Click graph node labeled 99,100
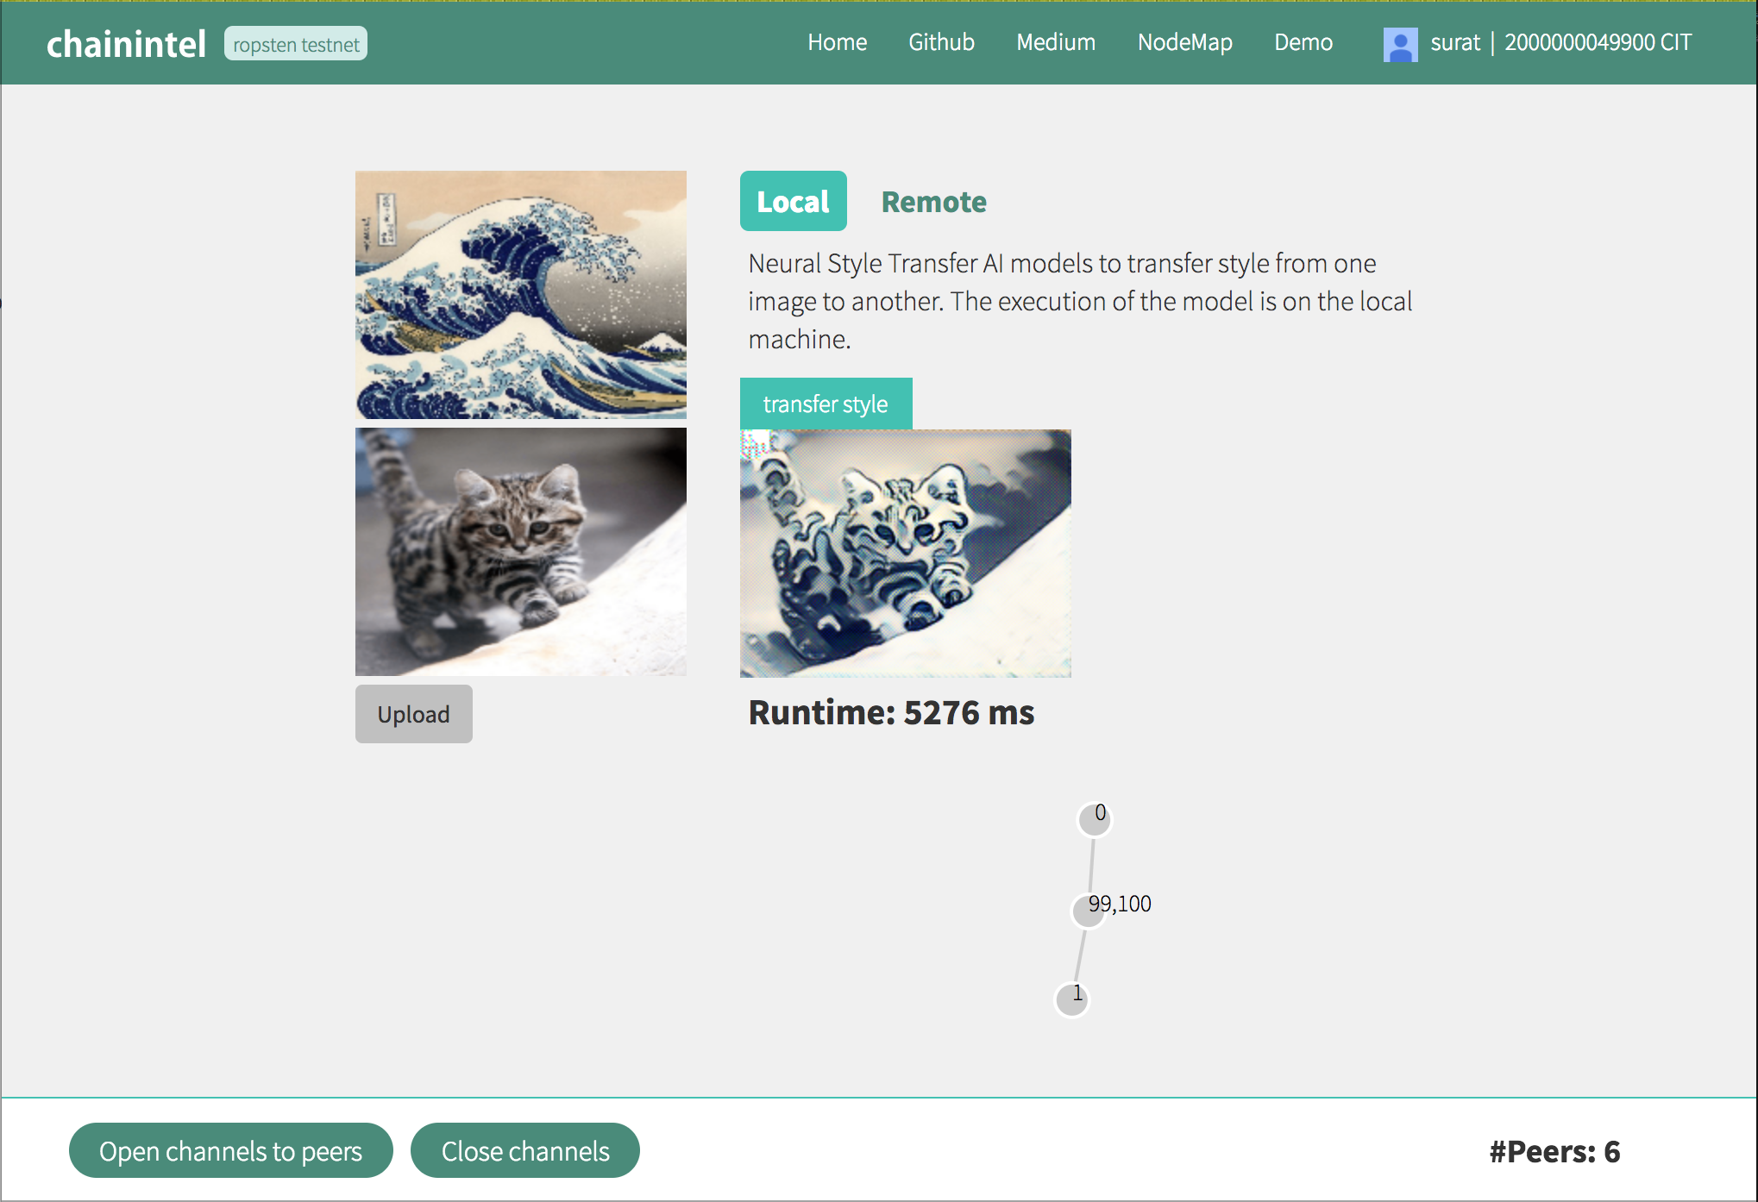Screen dimensions: 1758x1202 point(1089,911)
